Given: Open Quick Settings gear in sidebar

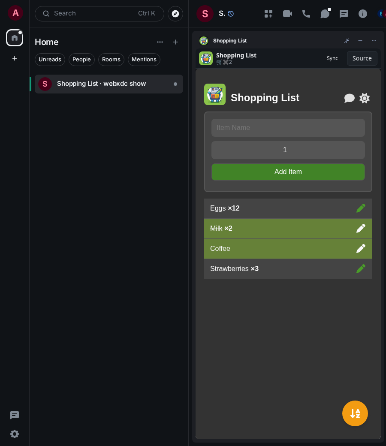Looking at the screenshot, I should pyautogui.click(x=15, y=434).
